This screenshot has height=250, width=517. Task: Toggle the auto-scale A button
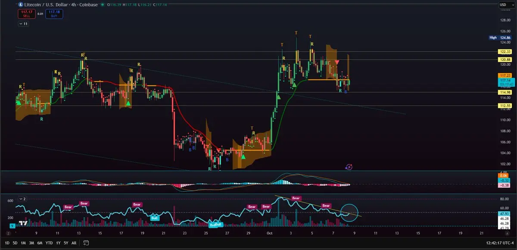point(508,233)
